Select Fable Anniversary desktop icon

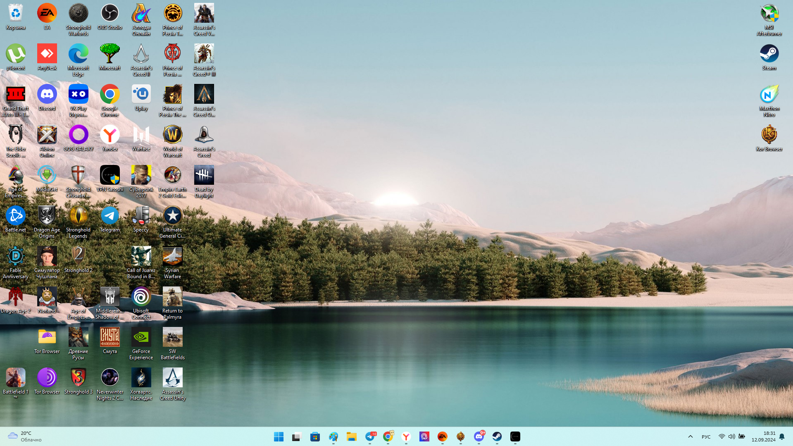16,263
